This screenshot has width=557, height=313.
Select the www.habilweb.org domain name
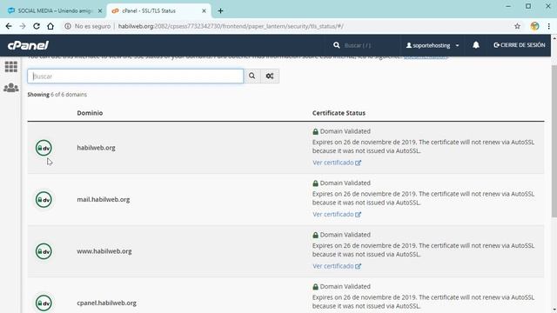point(104,251)
